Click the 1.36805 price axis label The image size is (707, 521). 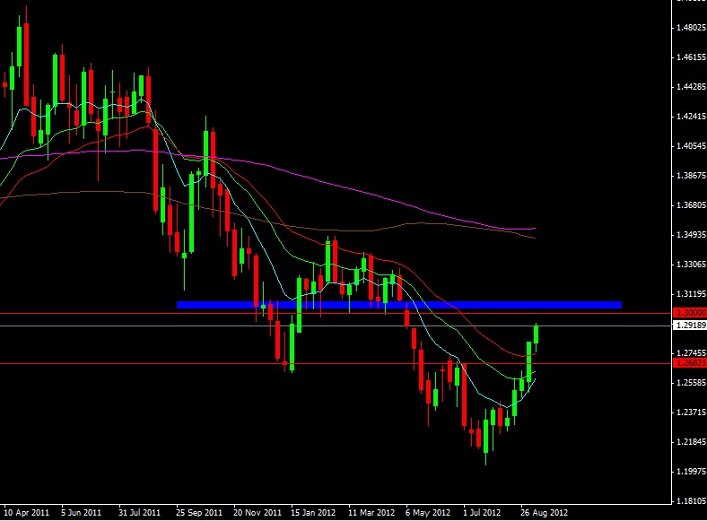click(691, 205)
